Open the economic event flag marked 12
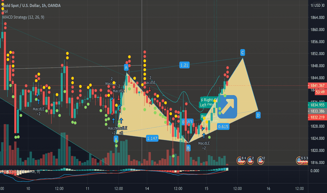The width and height of the screenshot is (327, 193). point(261,160)
